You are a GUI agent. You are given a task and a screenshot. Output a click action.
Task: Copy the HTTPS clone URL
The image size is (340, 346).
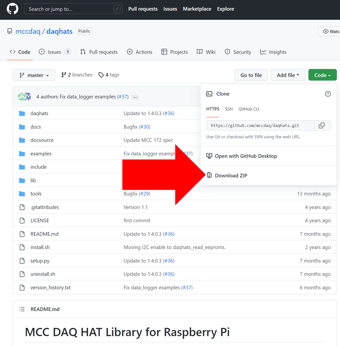click(322, 125)
